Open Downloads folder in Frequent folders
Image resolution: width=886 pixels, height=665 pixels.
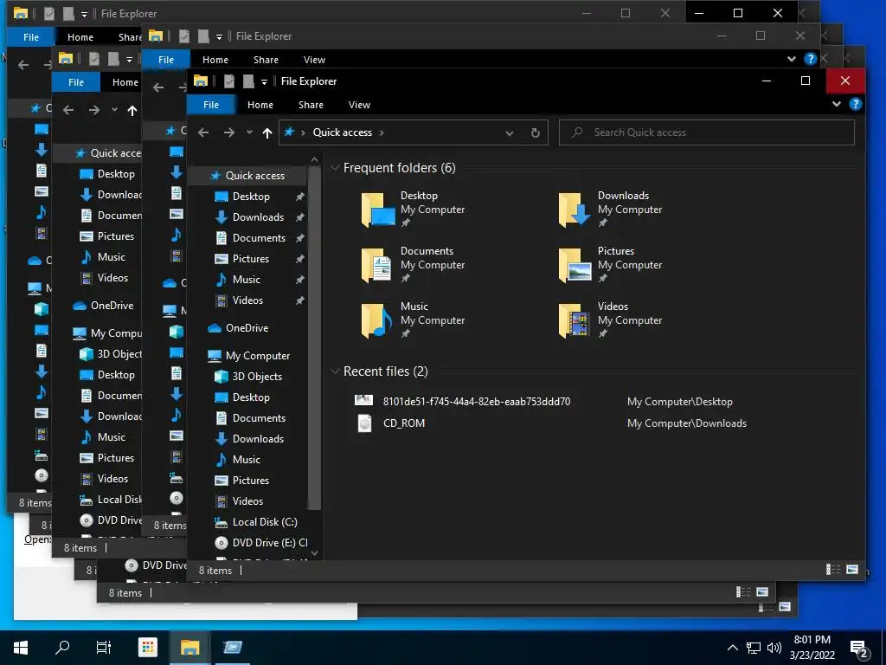[610, 209]
